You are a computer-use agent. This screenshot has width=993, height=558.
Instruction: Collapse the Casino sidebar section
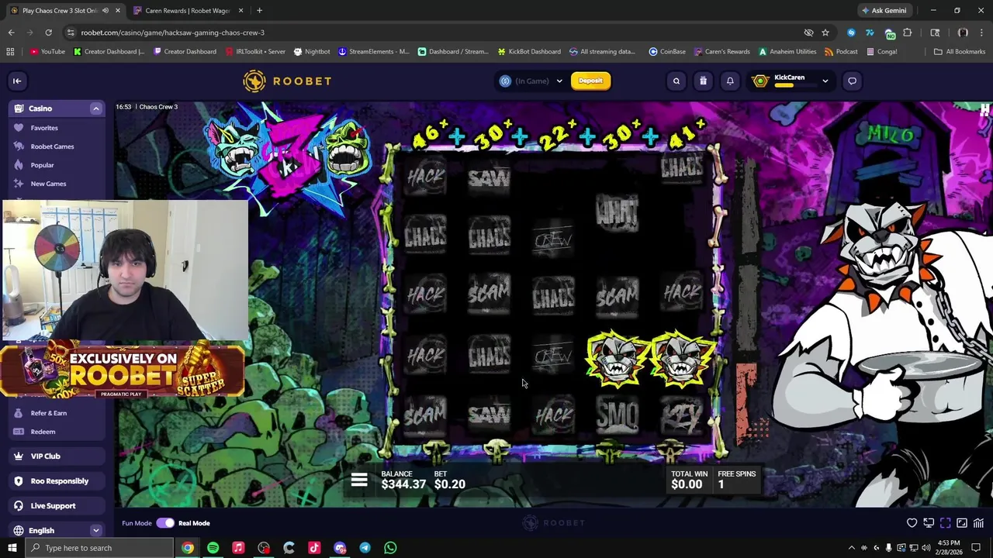[96, 108]
